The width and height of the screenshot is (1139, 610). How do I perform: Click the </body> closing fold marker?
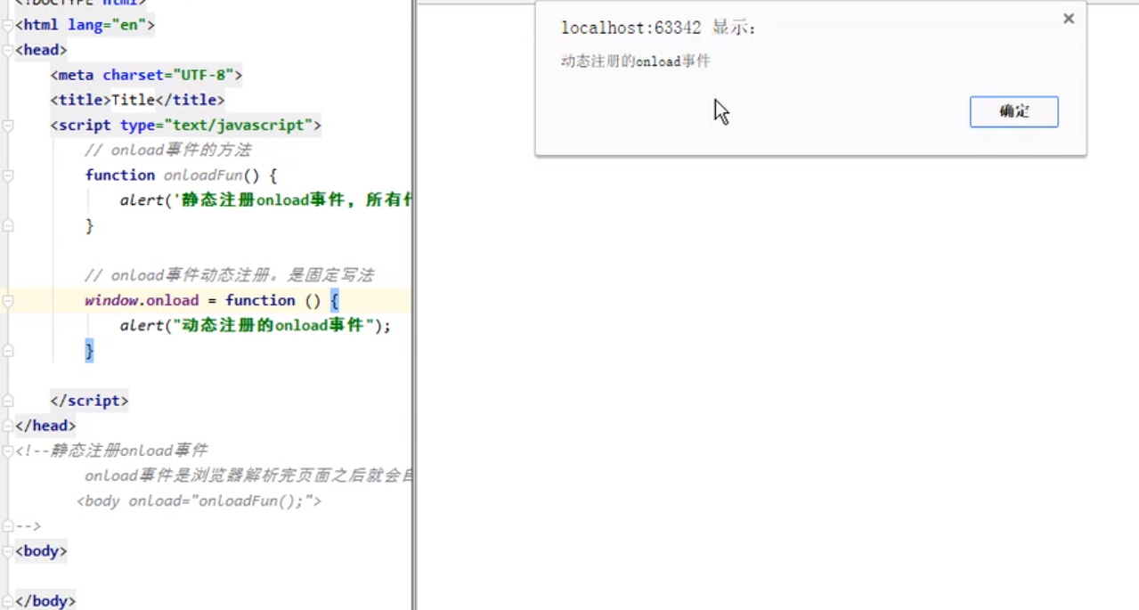tap(8, 601)
